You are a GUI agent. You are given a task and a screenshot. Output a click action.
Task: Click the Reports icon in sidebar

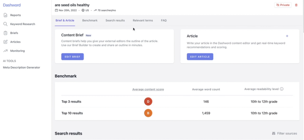pyautogui.click(x=5, y=15)
